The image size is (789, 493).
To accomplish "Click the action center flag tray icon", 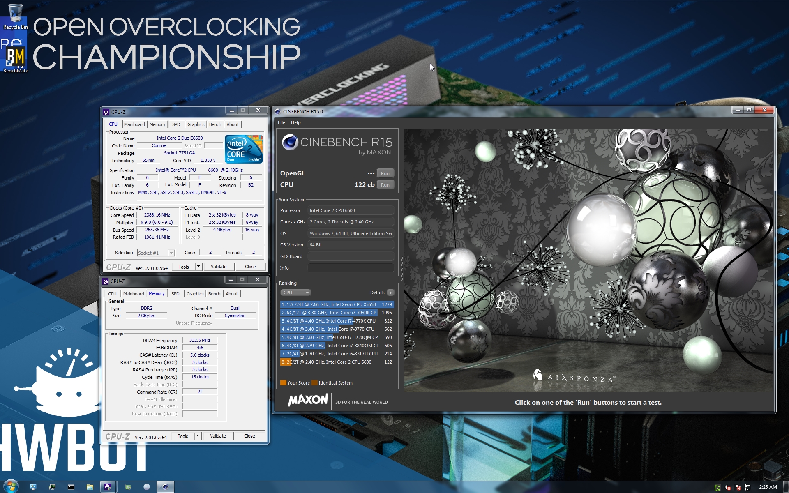I will (738, 487).
